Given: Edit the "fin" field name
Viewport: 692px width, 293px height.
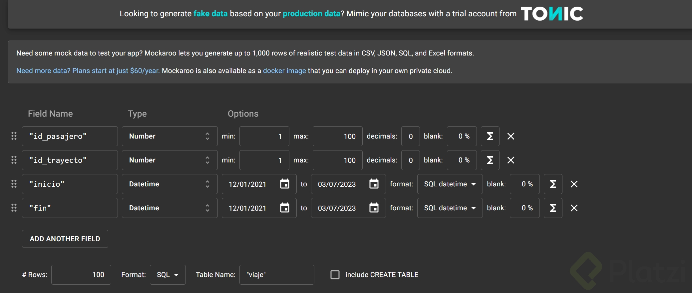Looking at the screenshot, I should pos(70,208).
